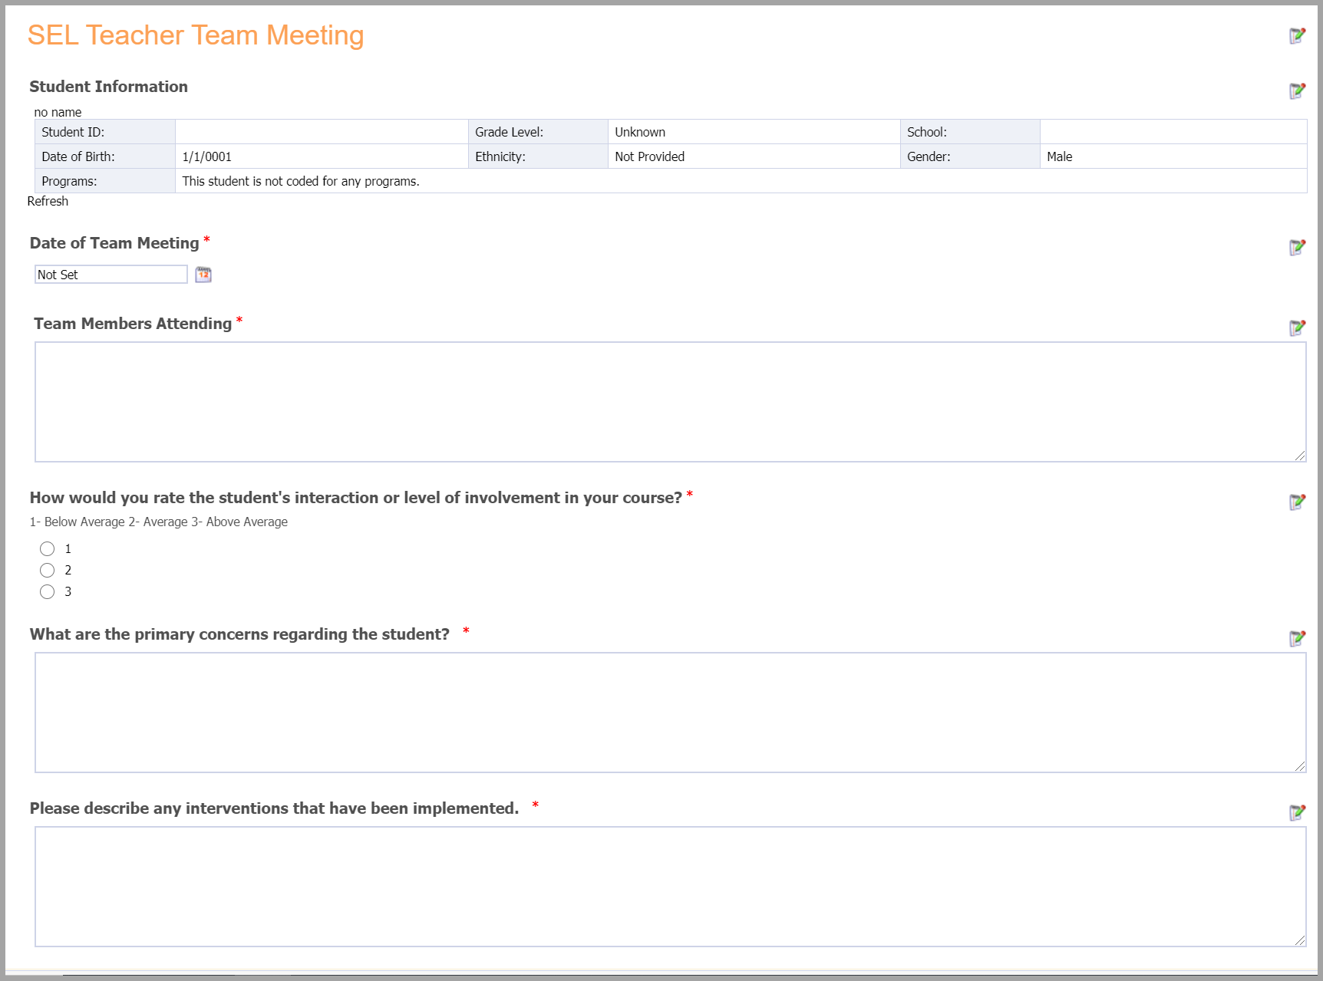
Task: Click the Date of Birth: label cell
Action: 105,156
